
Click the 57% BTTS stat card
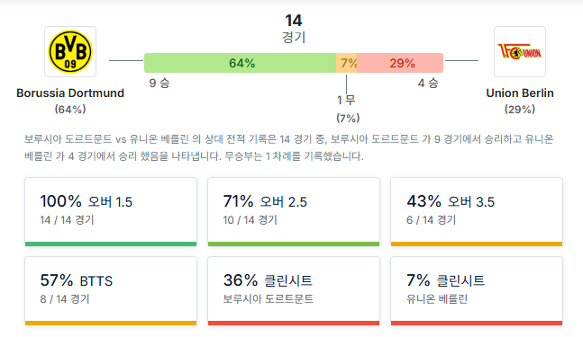111,290
